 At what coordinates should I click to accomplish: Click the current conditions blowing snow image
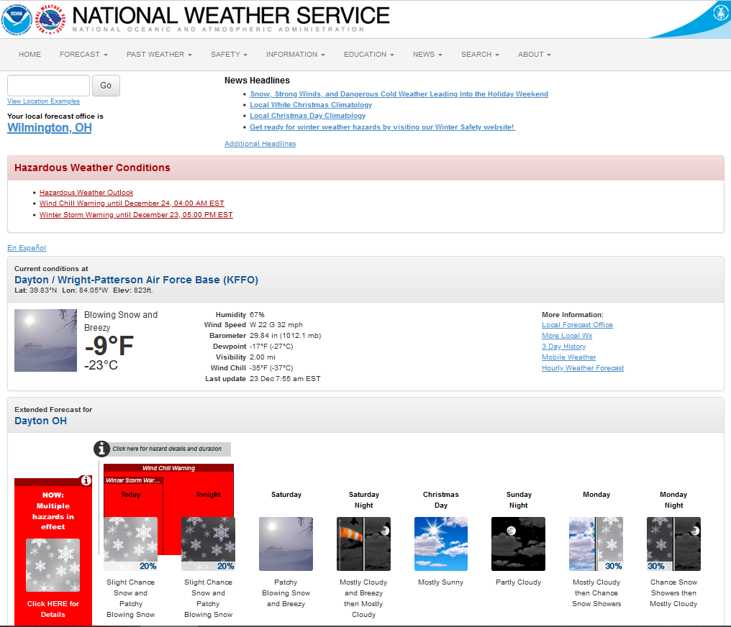pyautogui.click(x=46, y=341)
